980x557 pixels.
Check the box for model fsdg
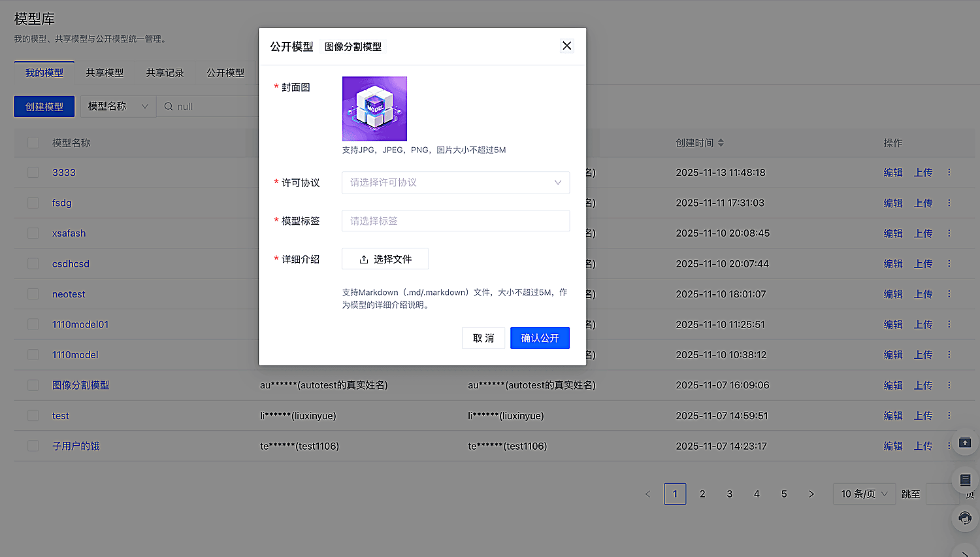pyautogui.click(x=33, y=203)
